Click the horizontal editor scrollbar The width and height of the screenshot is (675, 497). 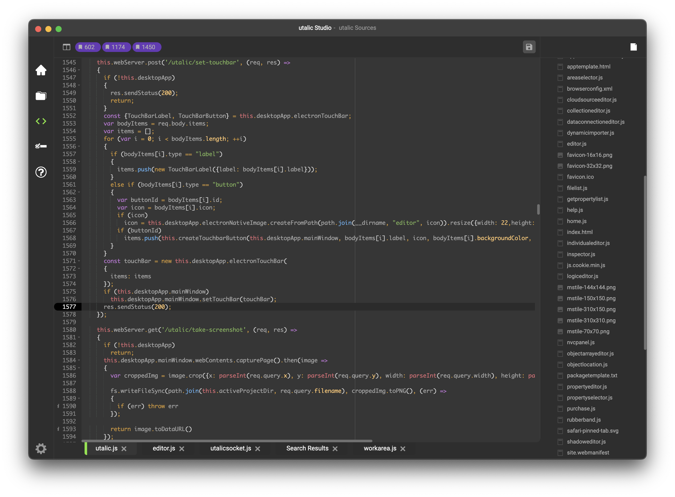pyautogui.click(x=227, y=441)
